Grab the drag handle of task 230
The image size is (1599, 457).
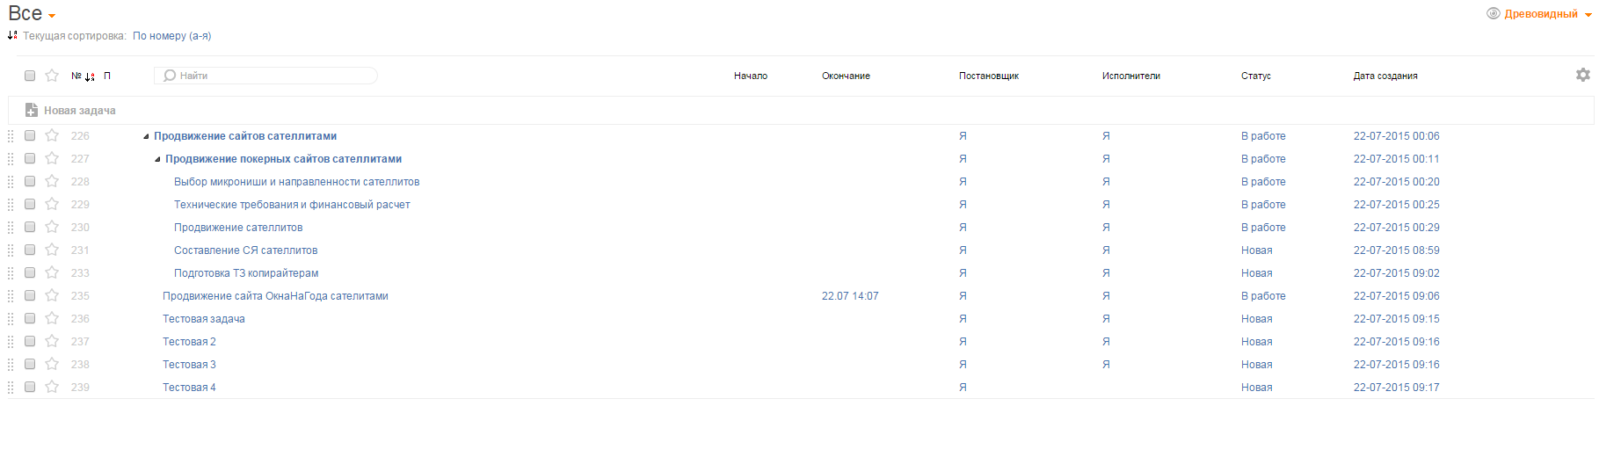(11, 227)
